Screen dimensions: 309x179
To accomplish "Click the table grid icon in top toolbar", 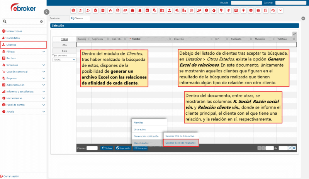I will click(162, 10).
